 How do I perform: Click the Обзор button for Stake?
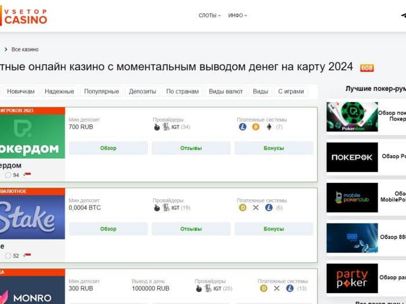pos(108,229)
